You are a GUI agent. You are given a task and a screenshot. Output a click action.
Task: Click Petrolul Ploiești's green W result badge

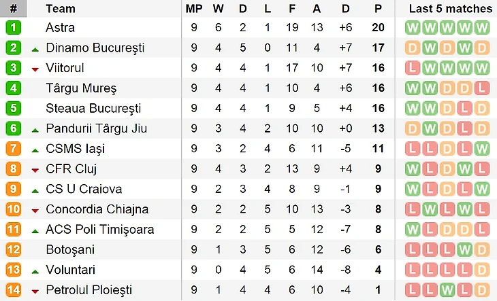pyautogui.click(x=447, y=290)
